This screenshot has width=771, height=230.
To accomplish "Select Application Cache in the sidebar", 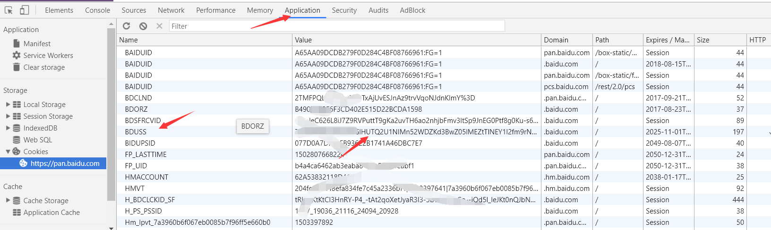I will coord(51,213).
